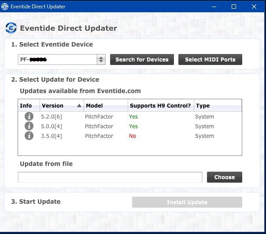The image size is (266, 234).
Task: Click PitchFactor in the 5.0.0[4] row
Action: (99, 126)
